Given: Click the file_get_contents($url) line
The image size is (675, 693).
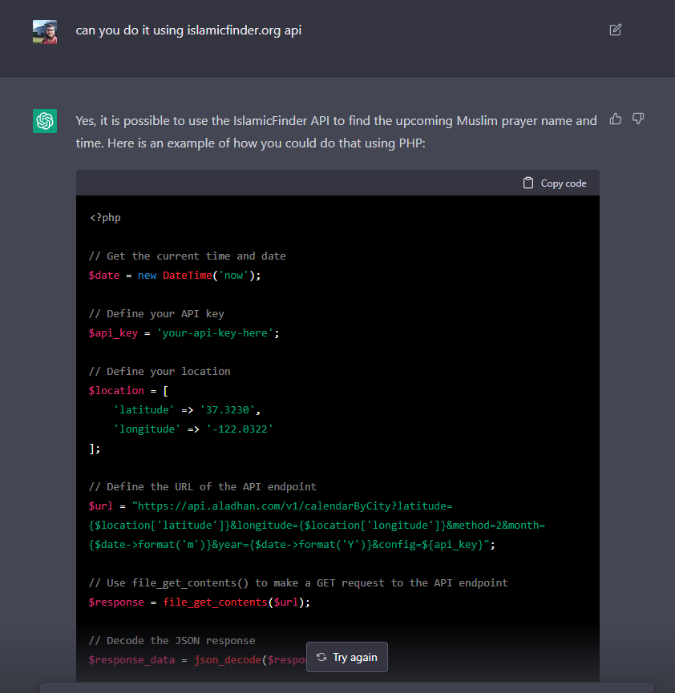Looking at the screenshot, I should [x=200, y=602].
